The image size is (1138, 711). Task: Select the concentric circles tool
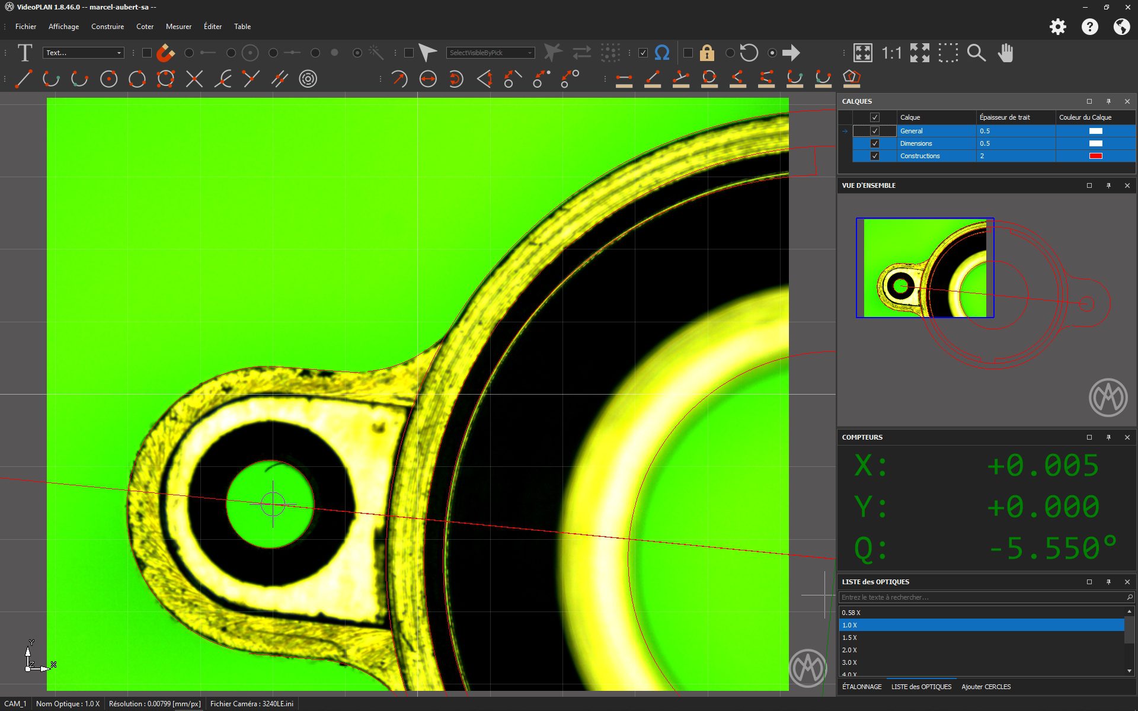click(x=308, y=79)
